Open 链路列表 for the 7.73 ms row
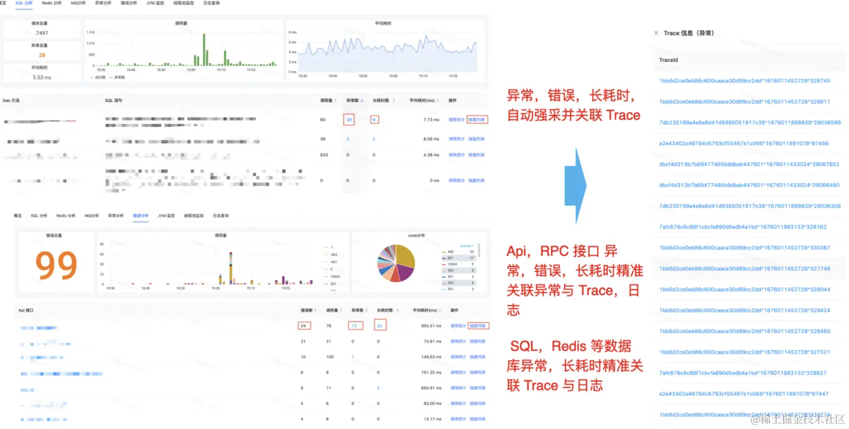This screenshot has height=429, width=849. pos(477,120)
